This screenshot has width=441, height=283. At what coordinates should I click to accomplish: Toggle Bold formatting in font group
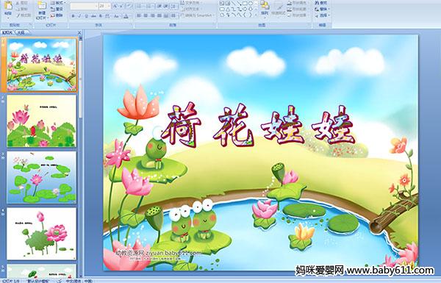pyautogui.click(x=73, y=16)
